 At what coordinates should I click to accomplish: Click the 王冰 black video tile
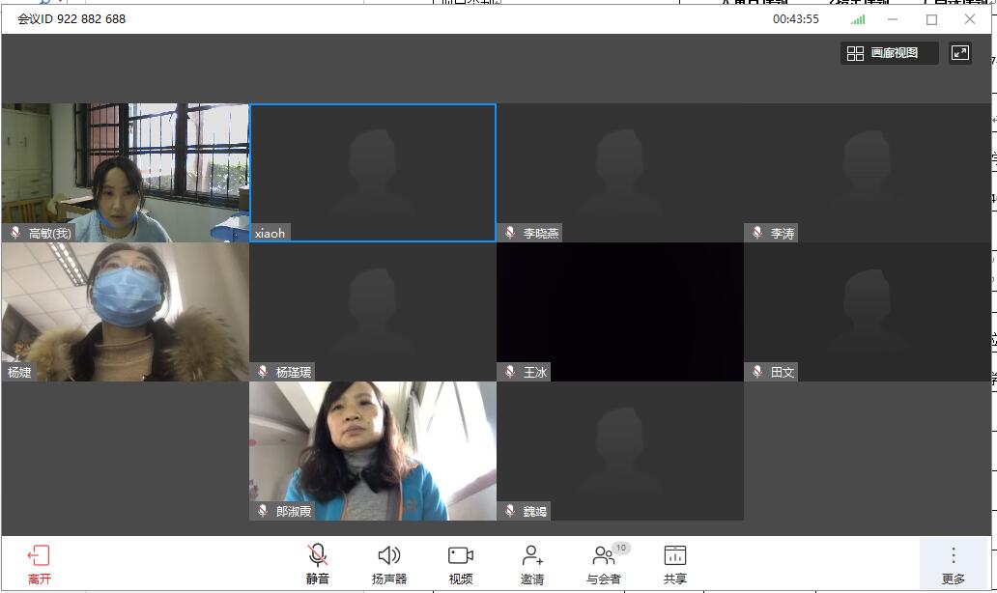tap(619, 311)
